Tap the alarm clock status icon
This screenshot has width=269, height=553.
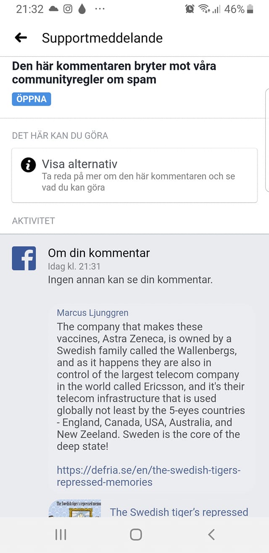pos(190,9)
